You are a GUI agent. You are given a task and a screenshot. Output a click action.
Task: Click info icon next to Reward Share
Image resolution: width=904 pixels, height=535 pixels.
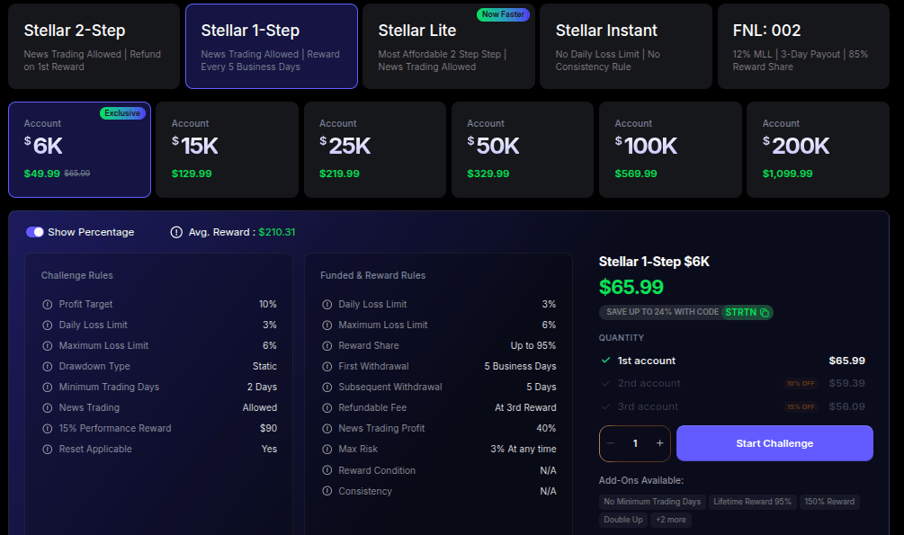pos(327,346)
